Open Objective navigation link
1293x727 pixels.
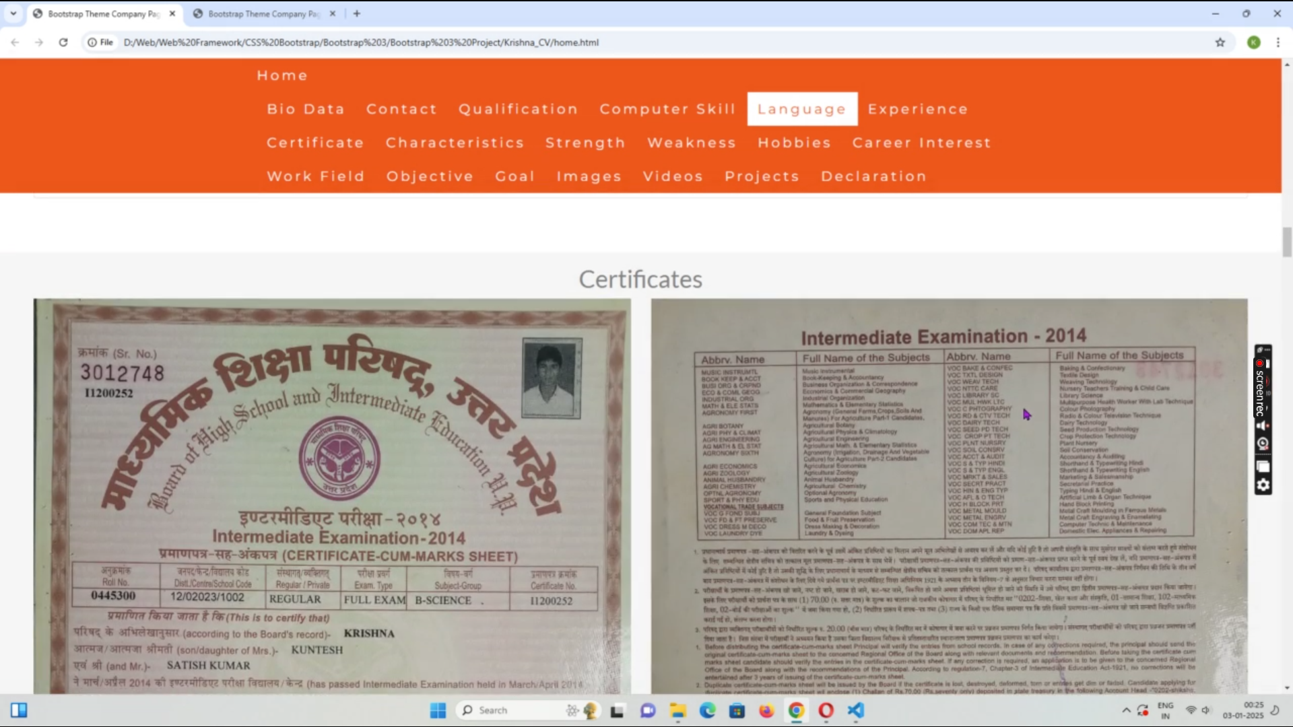click(430, 176)
